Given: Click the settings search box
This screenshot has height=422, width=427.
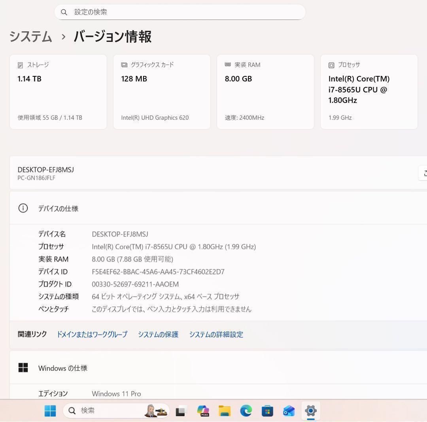Looking at the screenshot, I should (180, 12).
